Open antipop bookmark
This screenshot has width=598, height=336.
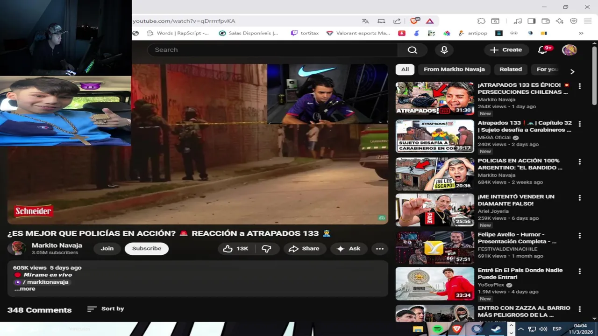click(473, 33)
